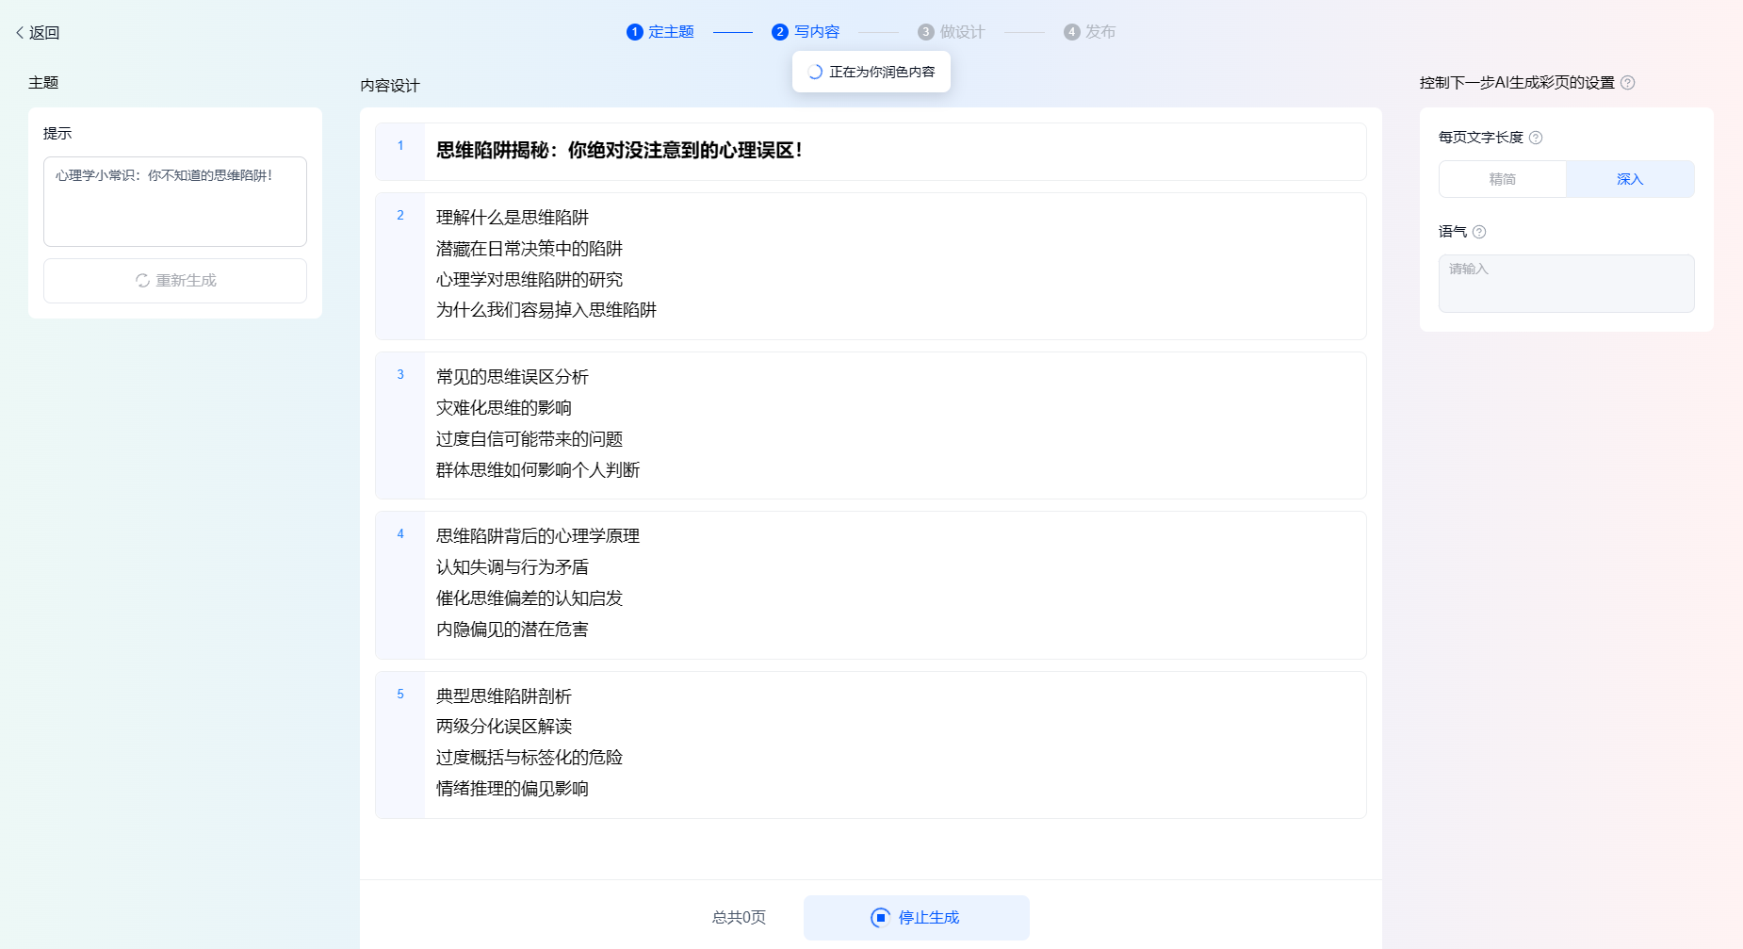Go to 写内容 step
The height and width of the screenshot is (949, 1743).
pyautogui.click(x=817, y=32)
